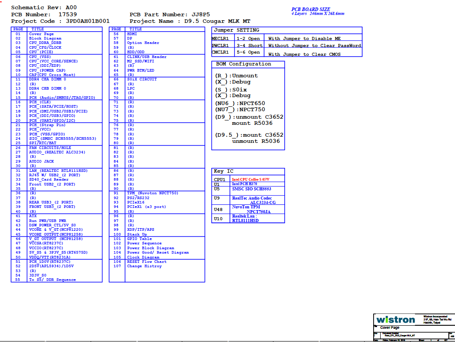Select the MECLR1 jumper row label
455x342 pixels.
[220, 39]
